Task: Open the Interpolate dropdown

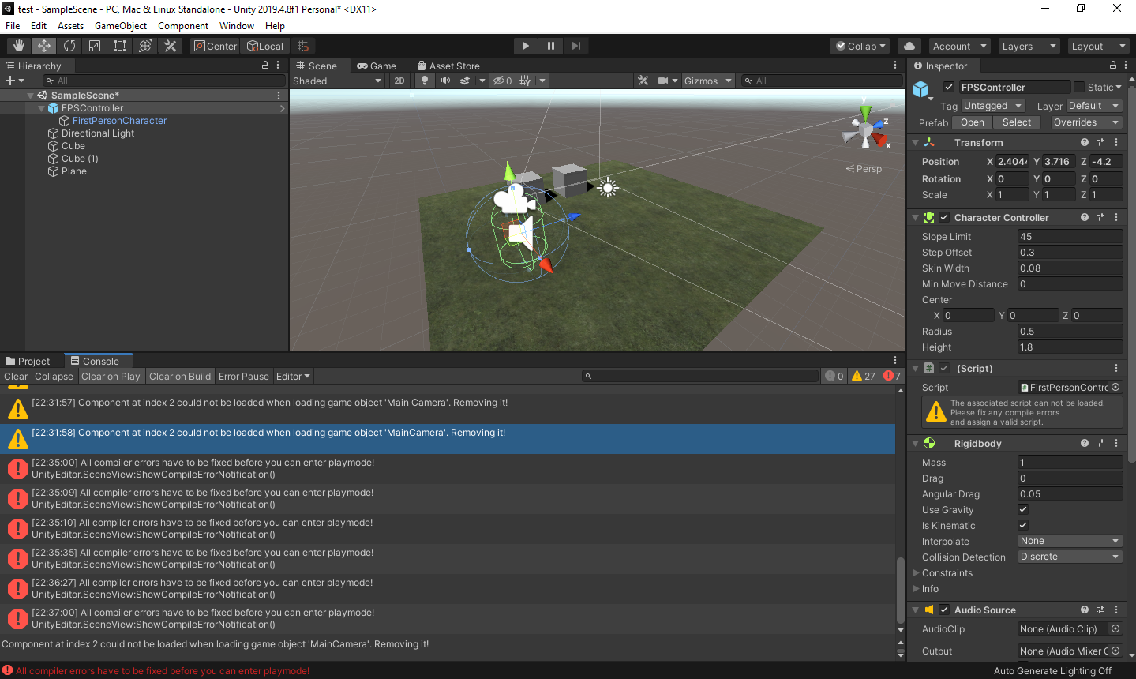Action: [x=1070, y=541]
